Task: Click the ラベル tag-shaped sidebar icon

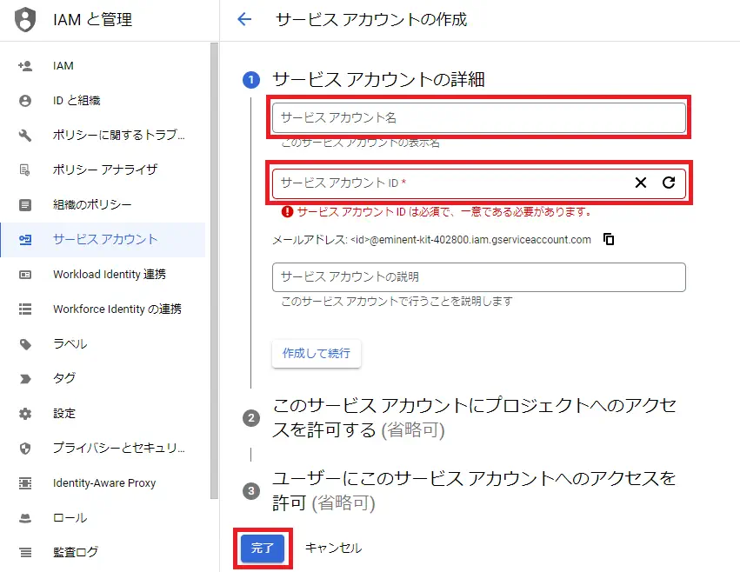Action: point(25,343)
